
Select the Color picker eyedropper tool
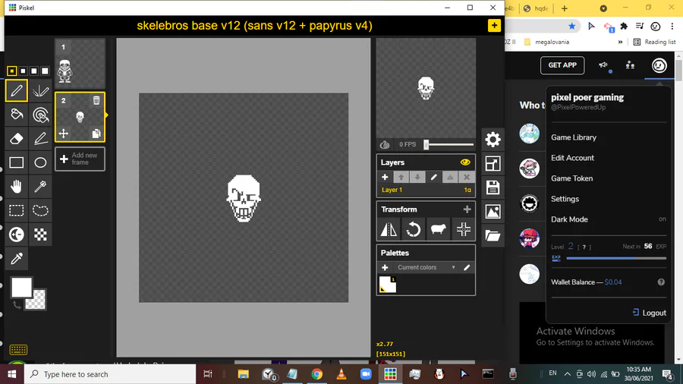tap(17, 258)
